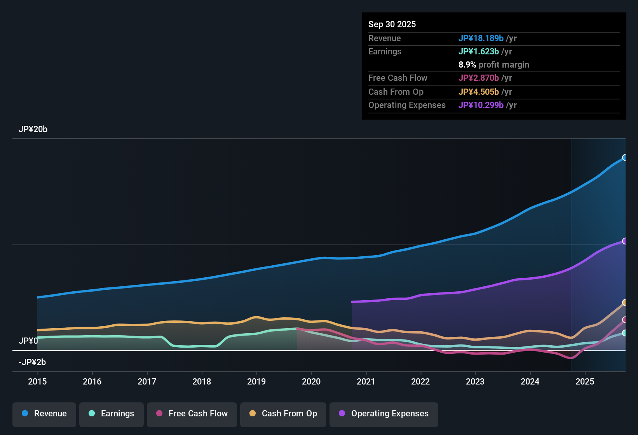The width and height of the screenshot is (638, 435).
Task: Open the Free Cash Flow legend item
Action: (x=192, y=414)
